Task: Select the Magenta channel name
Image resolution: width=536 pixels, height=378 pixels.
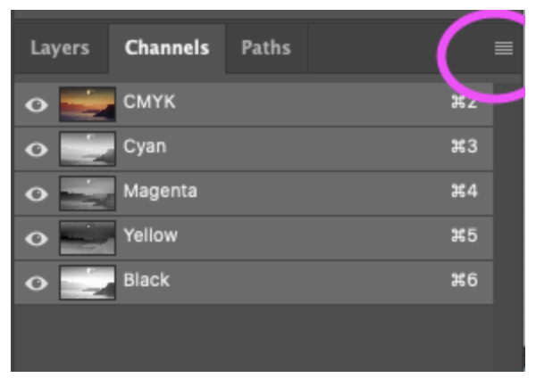Action: coord(161,192)
